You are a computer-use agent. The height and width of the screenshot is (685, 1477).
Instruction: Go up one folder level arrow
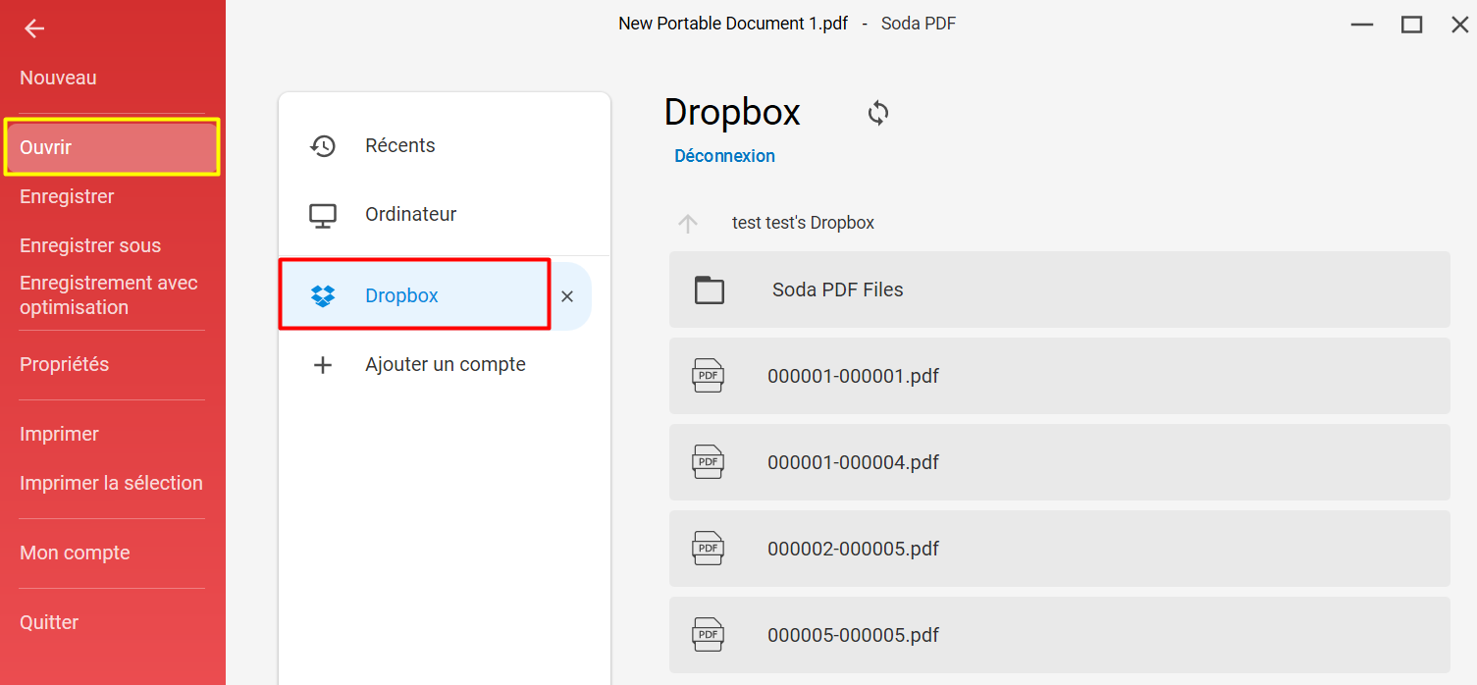pyautogui.click(x=688, y=224)
